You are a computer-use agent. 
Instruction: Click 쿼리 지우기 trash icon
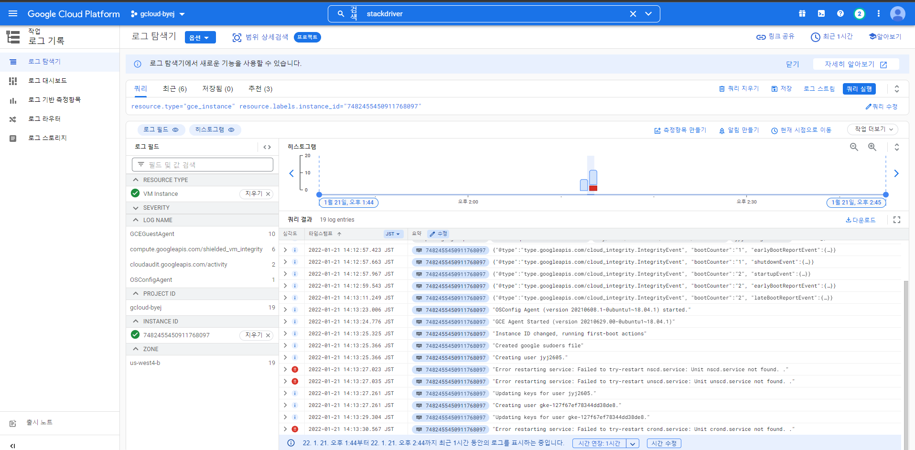(722, 89)
